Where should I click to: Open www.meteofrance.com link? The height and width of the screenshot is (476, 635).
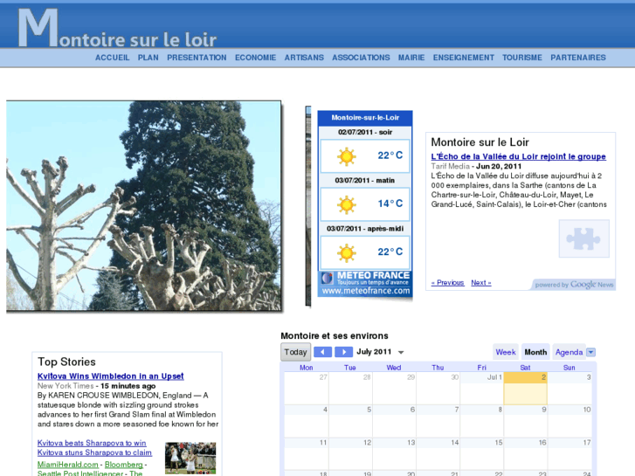click(366, 291)
